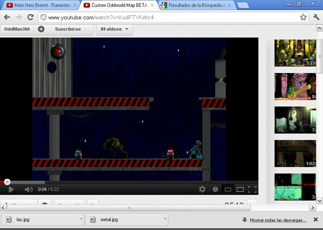Open Chrome's wrench settings menu
Screen dimensions: 323x230
pyautogui.click(x=316, y=17)
